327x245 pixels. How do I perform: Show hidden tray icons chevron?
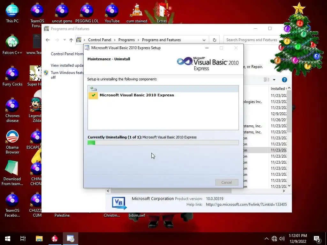pyautogui.click(x=267, y=239)
